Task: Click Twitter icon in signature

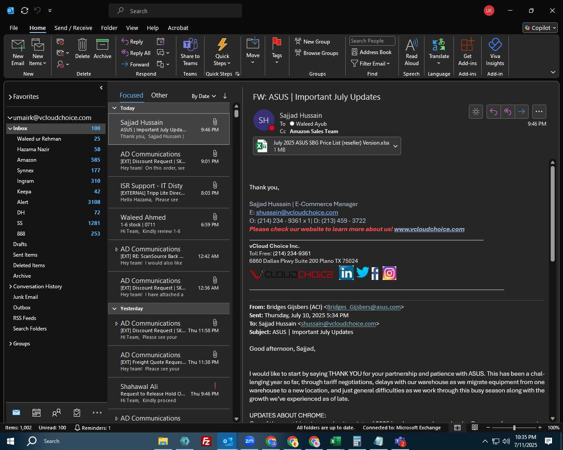Action: point(362,273)
